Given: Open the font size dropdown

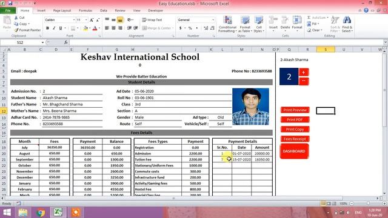Looking at the screenshot, I should [x=86, y=20].
